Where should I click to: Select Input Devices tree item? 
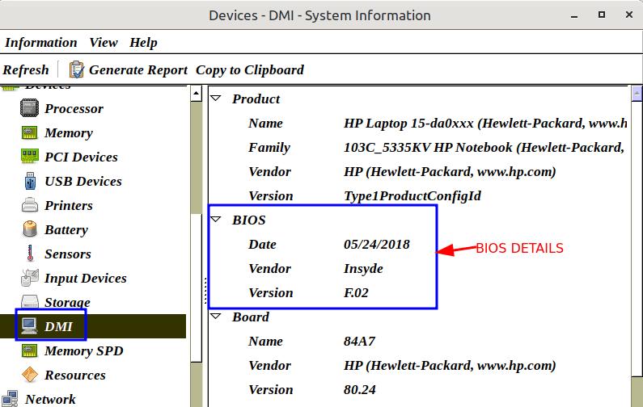click(x=85, y=279)
